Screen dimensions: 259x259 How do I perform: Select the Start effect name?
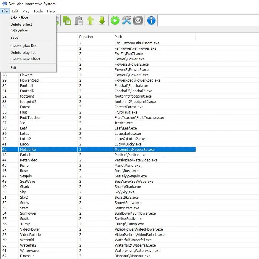[x=24, y=208]
